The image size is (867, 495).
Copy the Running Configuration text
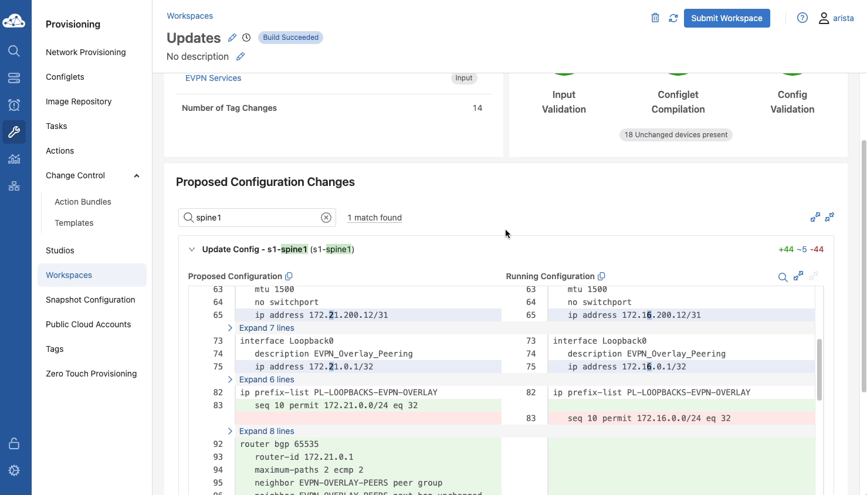[x=601, y=276]
